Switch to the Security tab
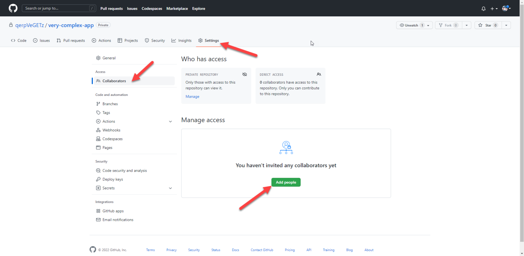This screenshot has width=524, height=256. click(155, 40)
